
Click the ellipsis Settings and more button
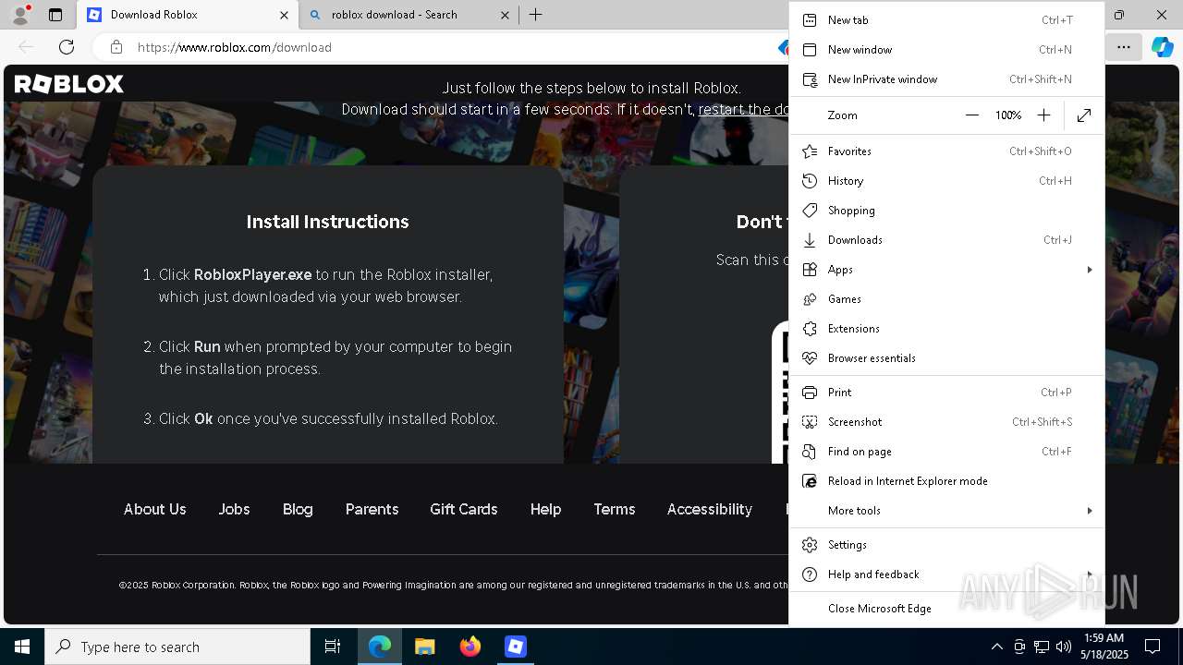click(x=1123, y=47)
